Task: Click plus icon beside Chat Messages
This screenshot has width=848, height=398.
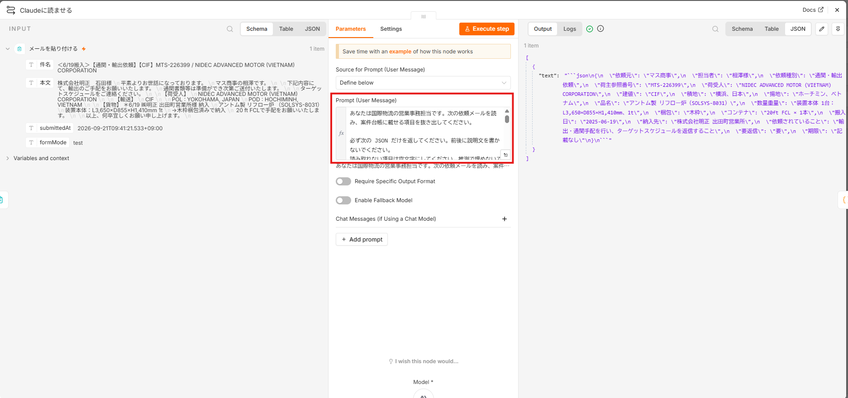Action: [505, 219]
